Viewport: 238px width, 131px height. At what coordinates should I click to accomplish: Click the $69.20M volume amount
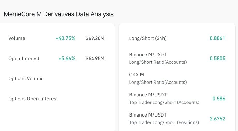(x=95, y=38)
